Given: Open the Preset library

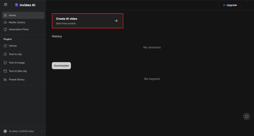Looking at the screenshot, I should point(23,80).
